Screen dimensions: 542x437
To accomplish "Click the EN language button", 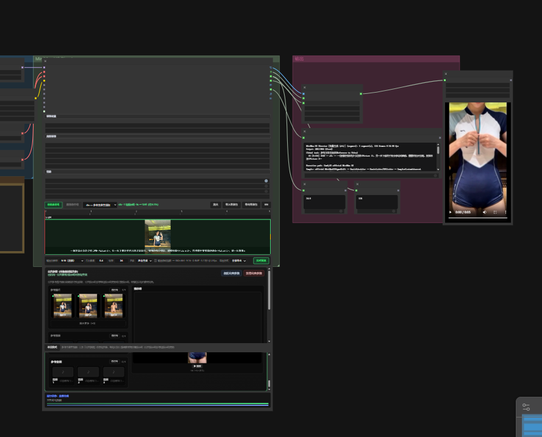I will click(x=266, y=205).
